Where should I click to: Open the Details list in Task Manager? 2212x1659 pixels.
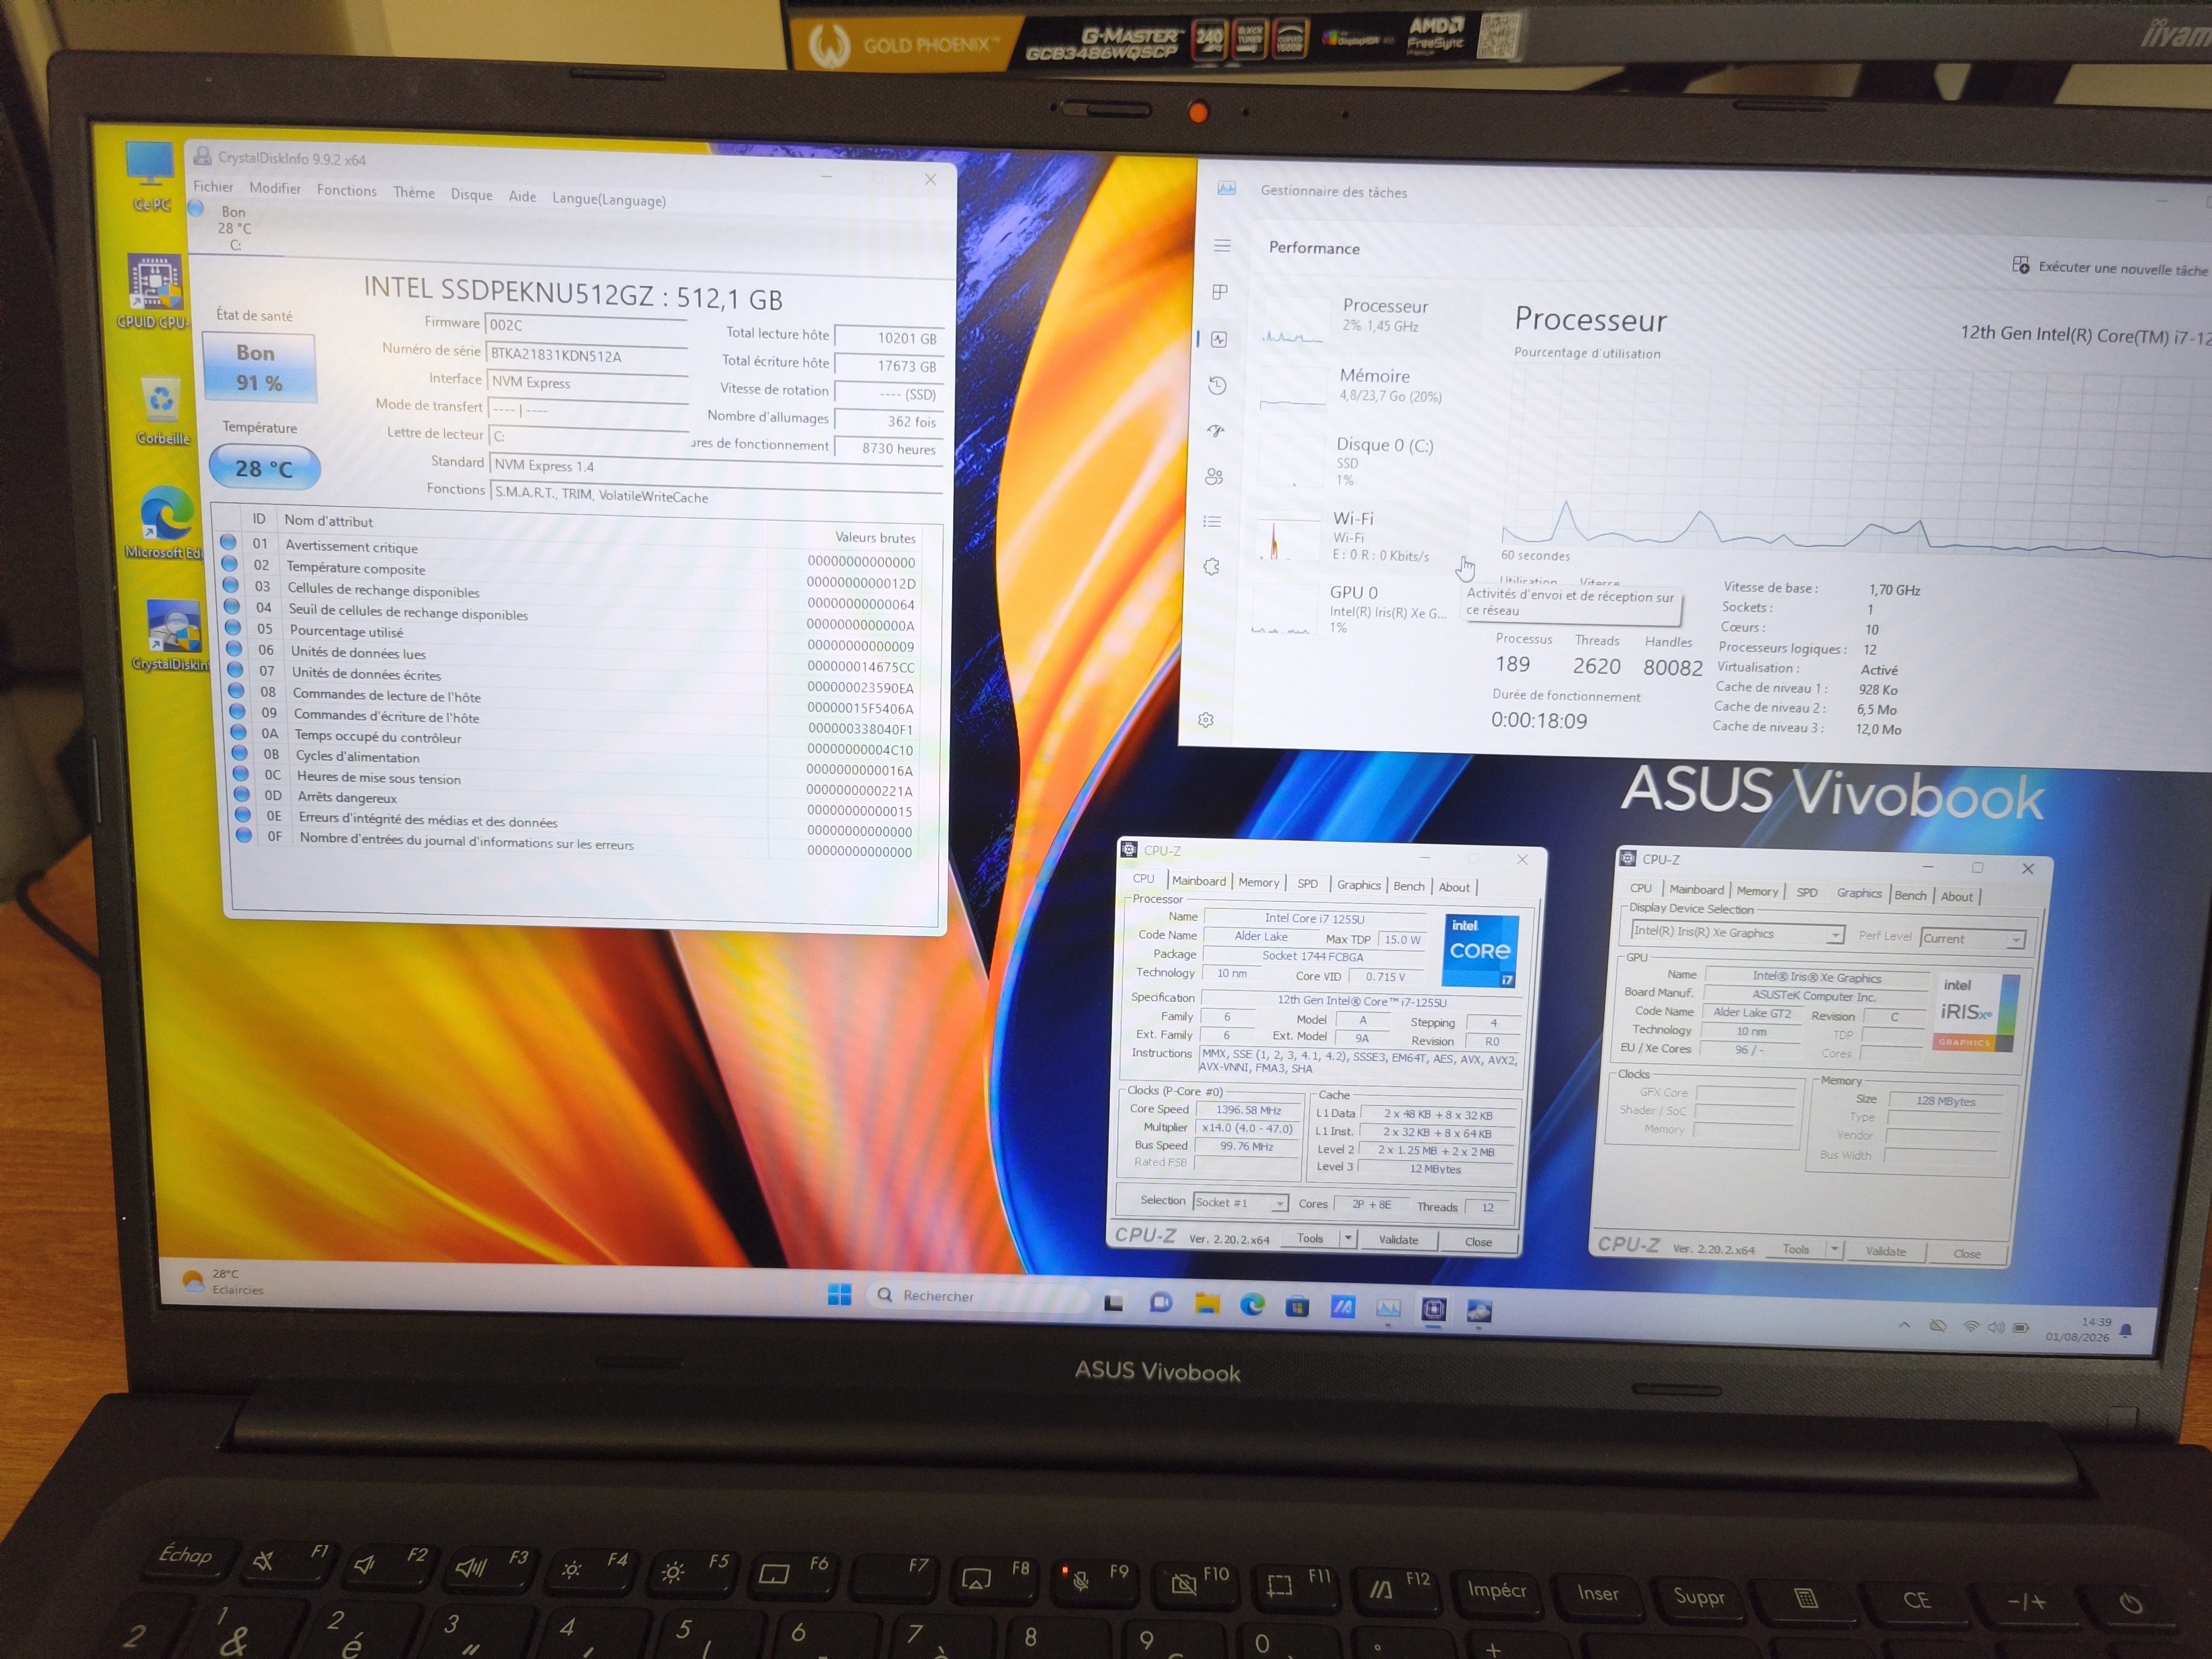click(x=1213, y=521)
